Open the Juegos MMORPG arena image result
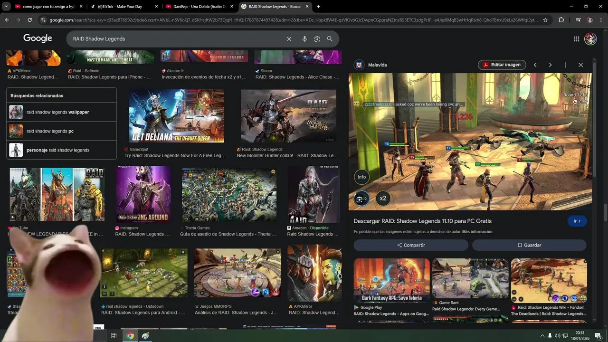The image size is (608, 342). point(237,273)
